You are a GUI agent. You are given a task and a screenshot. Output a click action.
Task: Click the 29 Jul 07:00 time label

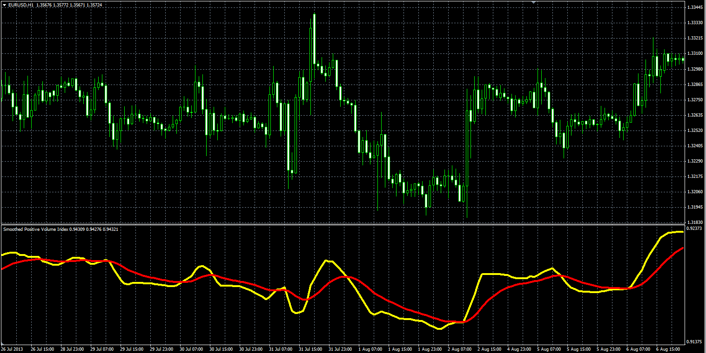tap(102, 349)
